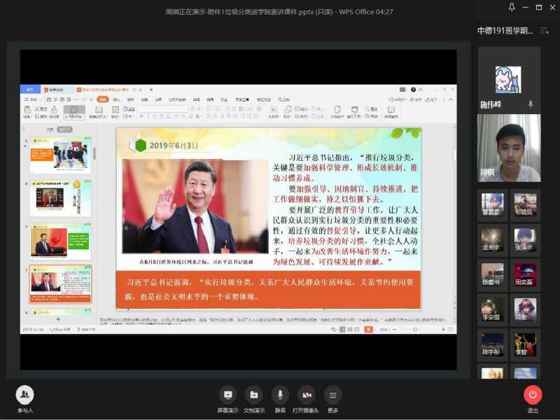560x420 pixels.
Task: Click the microphone icon beside 施伟峰
Action: click(531, 104)
